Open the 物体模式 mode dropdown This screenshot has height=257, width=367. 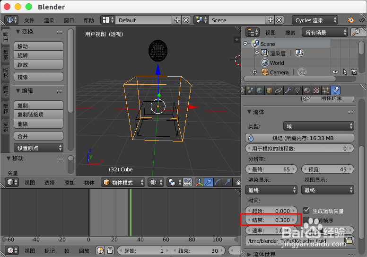(123, 182)
